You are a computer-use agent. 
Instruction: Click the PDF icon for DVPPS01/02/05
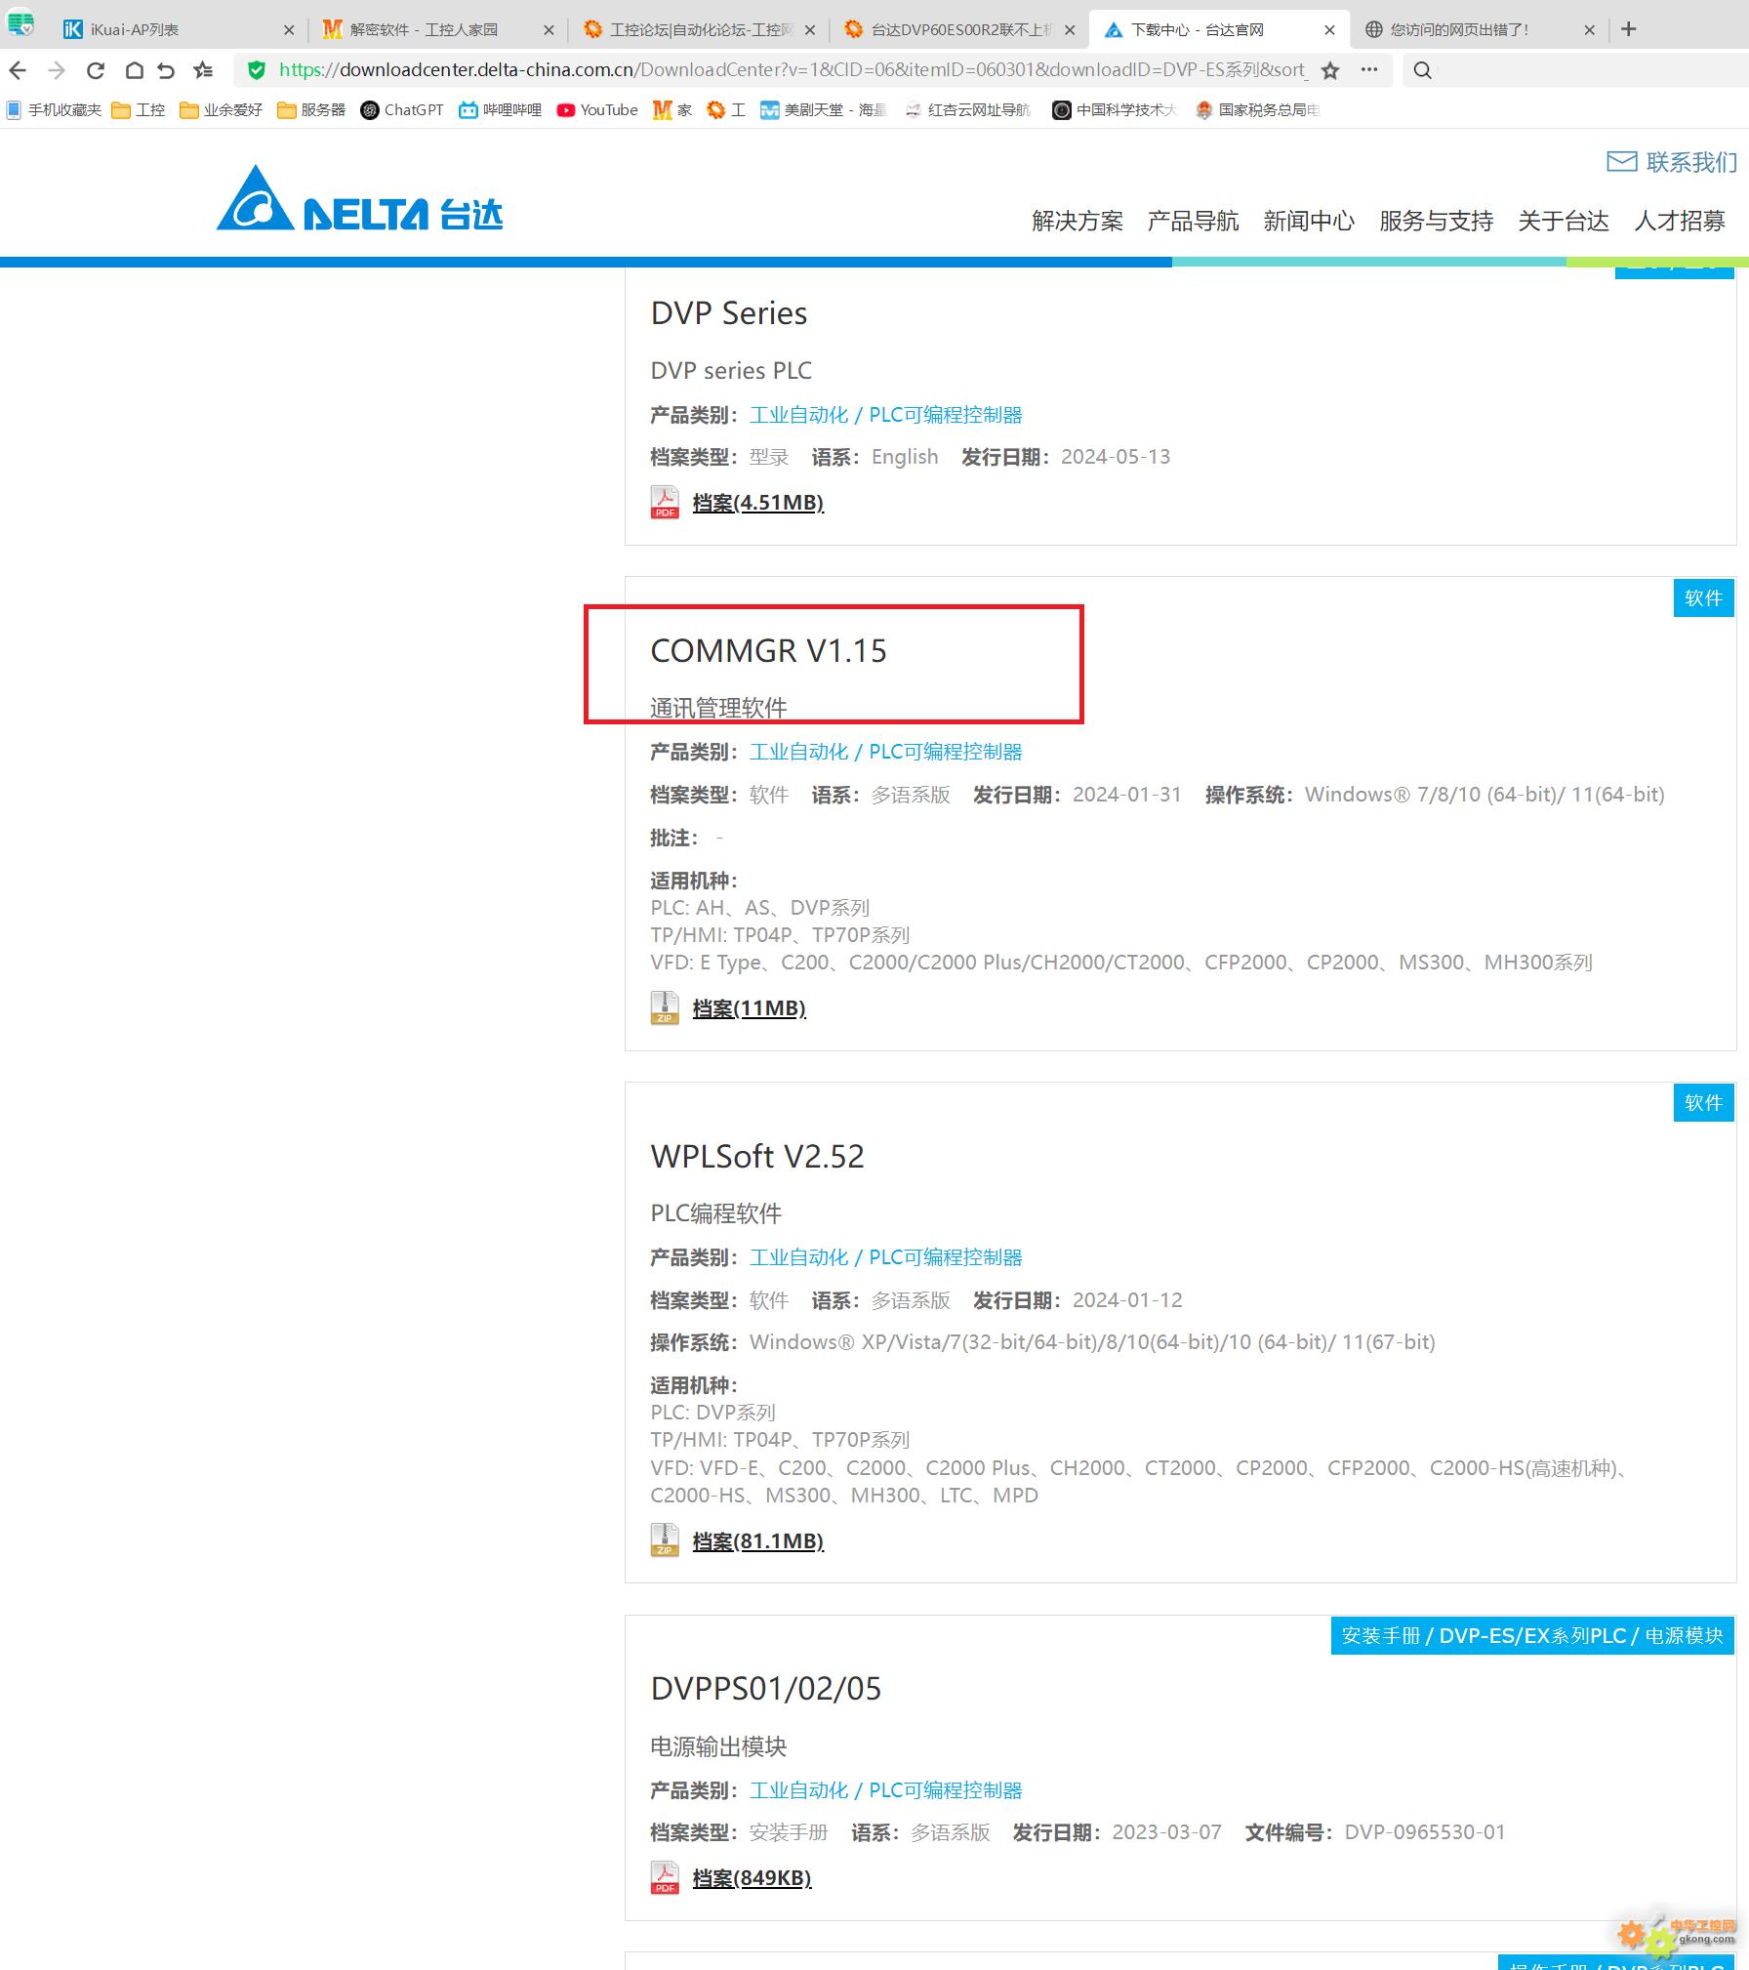tap(665, 1877)
